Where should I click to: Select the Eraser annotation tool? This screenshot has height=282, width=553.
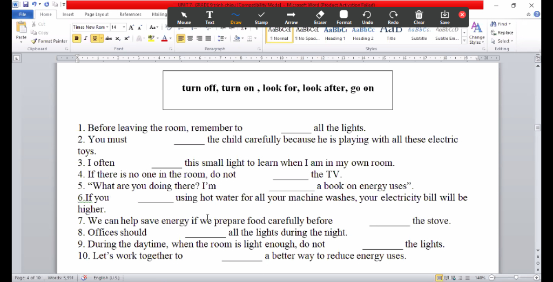[x=320, y=17]
